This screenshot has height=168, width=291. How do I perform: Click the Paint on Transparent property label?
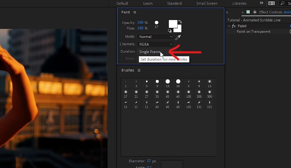(253, 32)
